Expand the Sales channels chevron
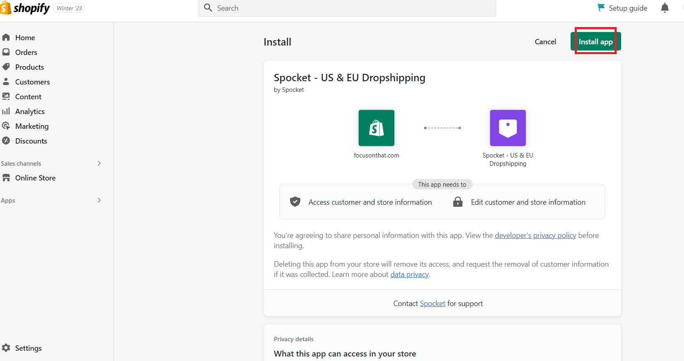 pos(99,163)
